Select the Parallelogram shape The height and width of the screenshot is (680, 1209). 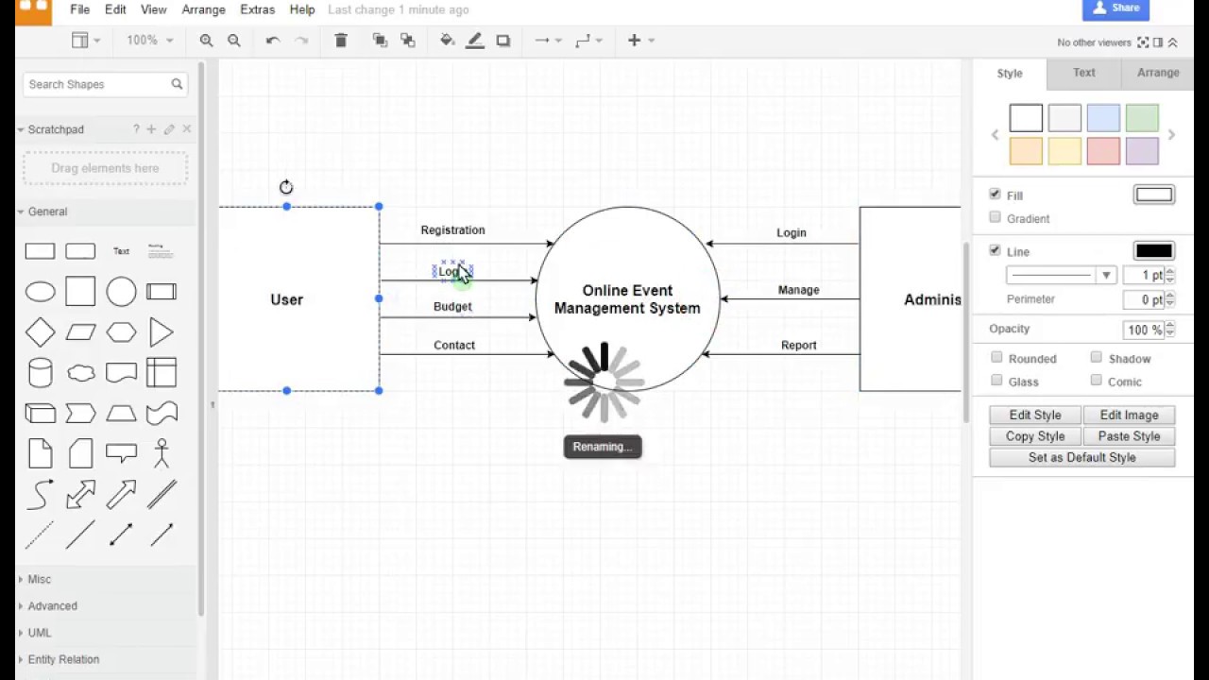point(80,332)
